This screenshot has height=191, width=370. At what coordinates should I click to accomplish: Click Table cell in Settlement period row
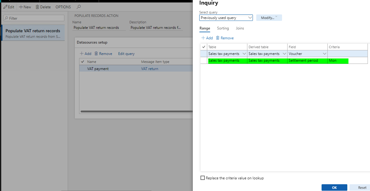point(227,61)
